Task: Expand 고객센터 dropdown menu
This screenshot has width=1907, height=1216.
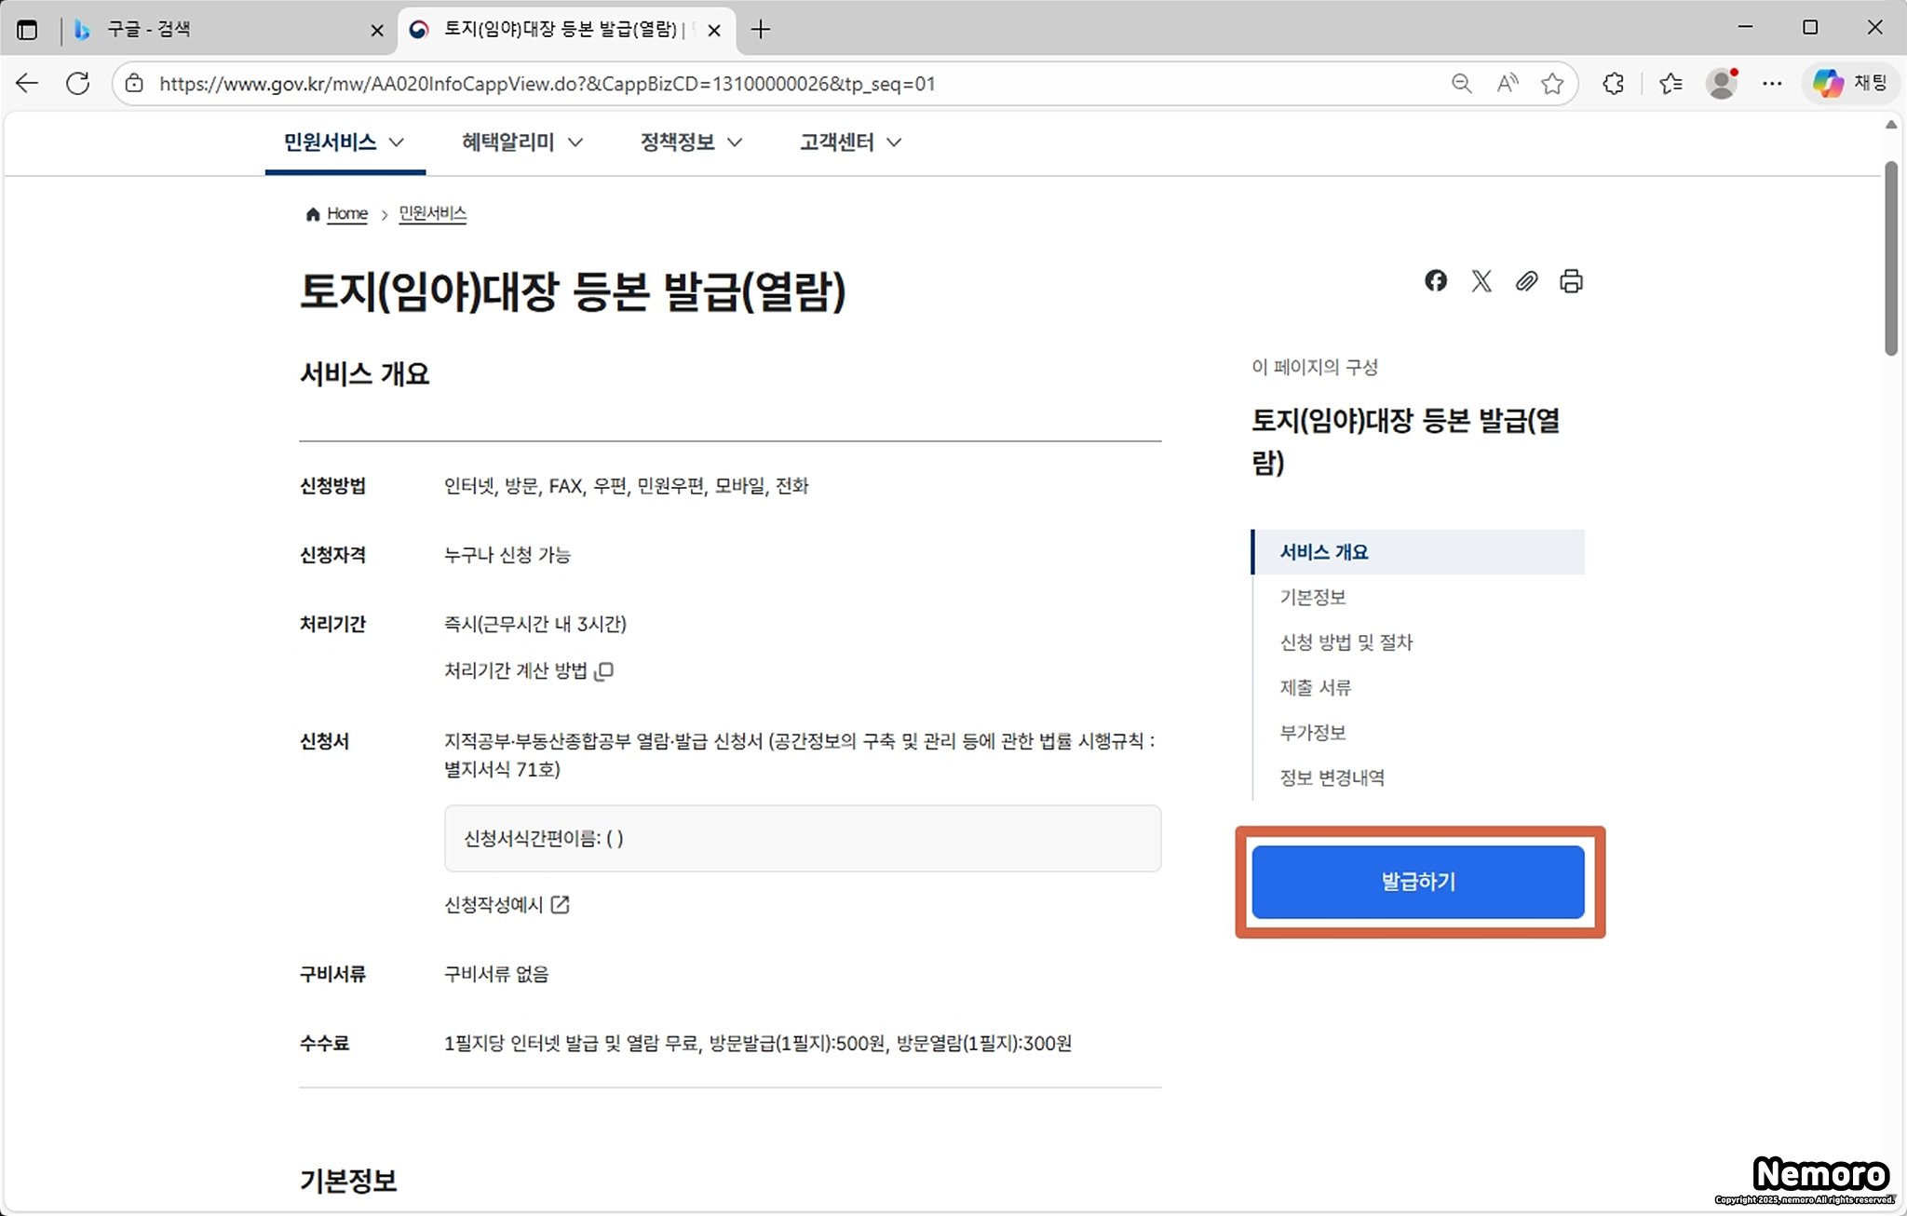Action: click(x=850, y=142)
